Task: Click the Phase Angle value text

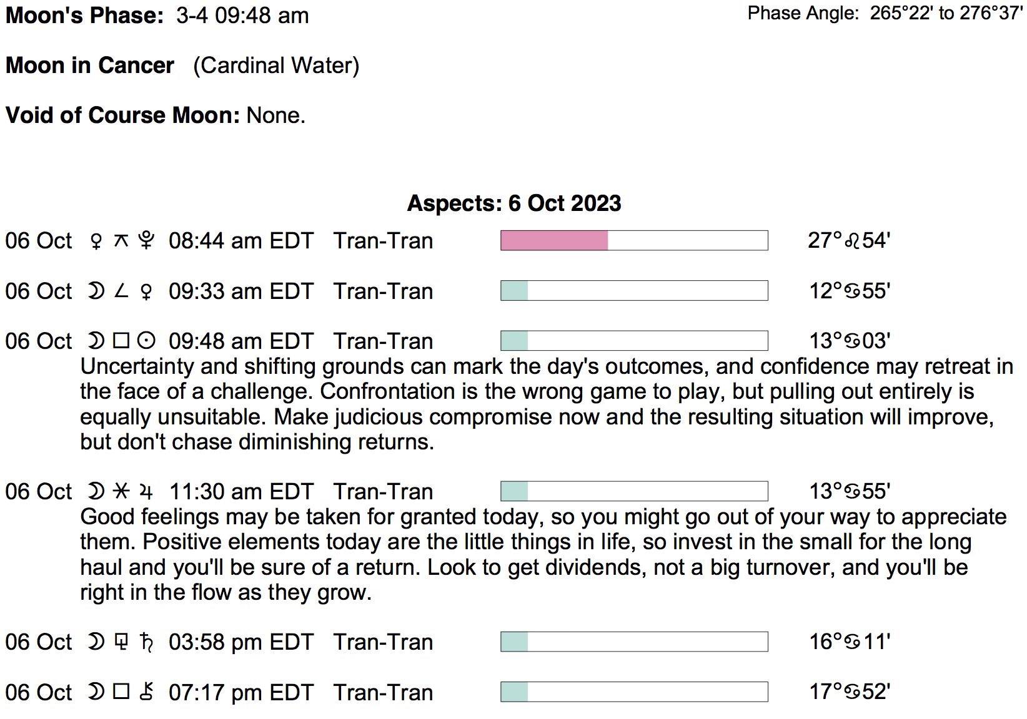Action: tap(946, 13)
